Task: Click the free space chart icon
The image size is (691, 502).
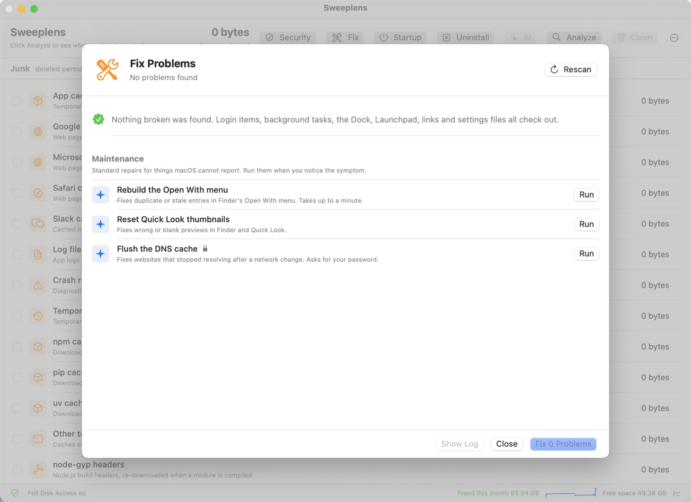Action: [677, 493]
